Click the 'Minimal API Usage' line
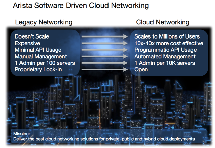215x148 pixels. coord(38,50)
